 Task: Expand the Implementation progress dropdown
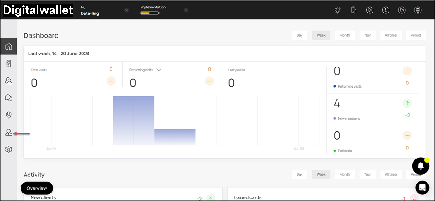pyautogui.click(x=186, y=10)
